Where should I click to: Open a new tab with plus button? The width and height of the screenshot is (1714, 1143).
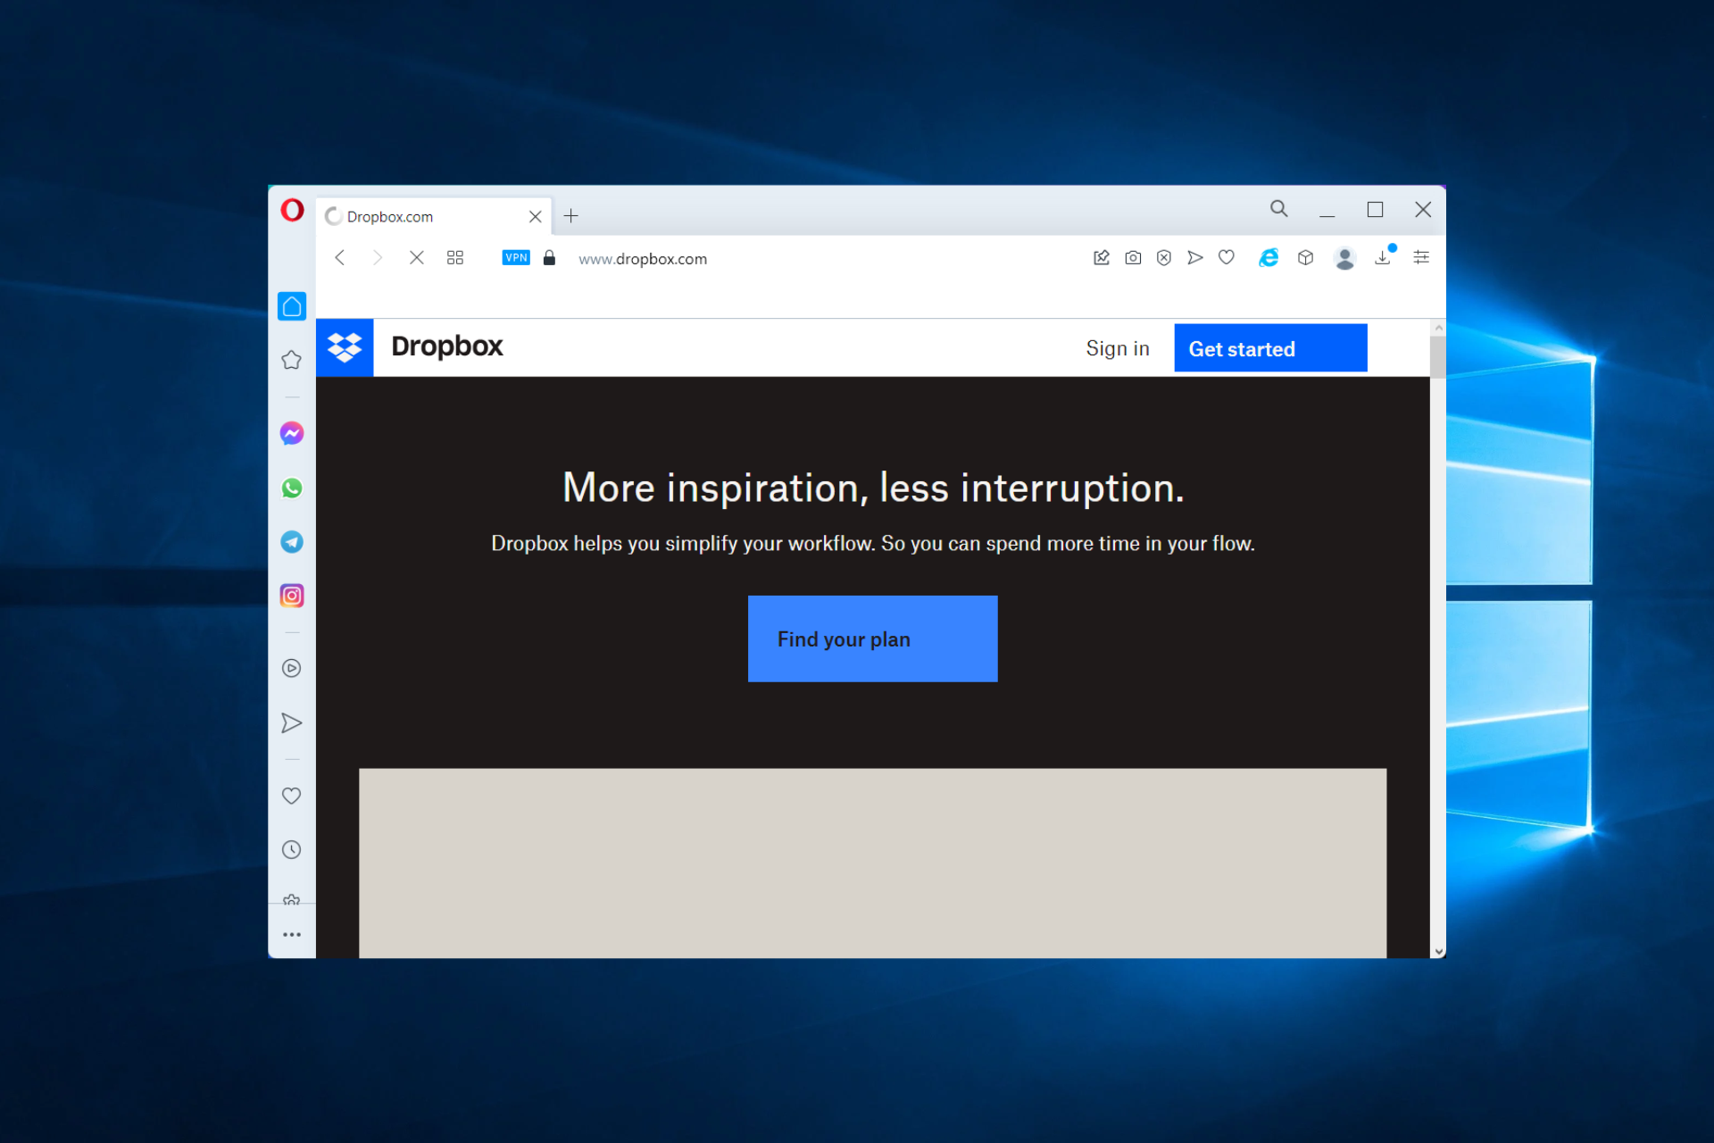(x=571, y=216)
